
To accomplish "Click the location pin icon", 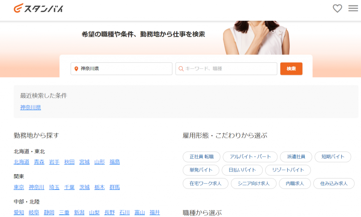I will [x=77, y=69].
